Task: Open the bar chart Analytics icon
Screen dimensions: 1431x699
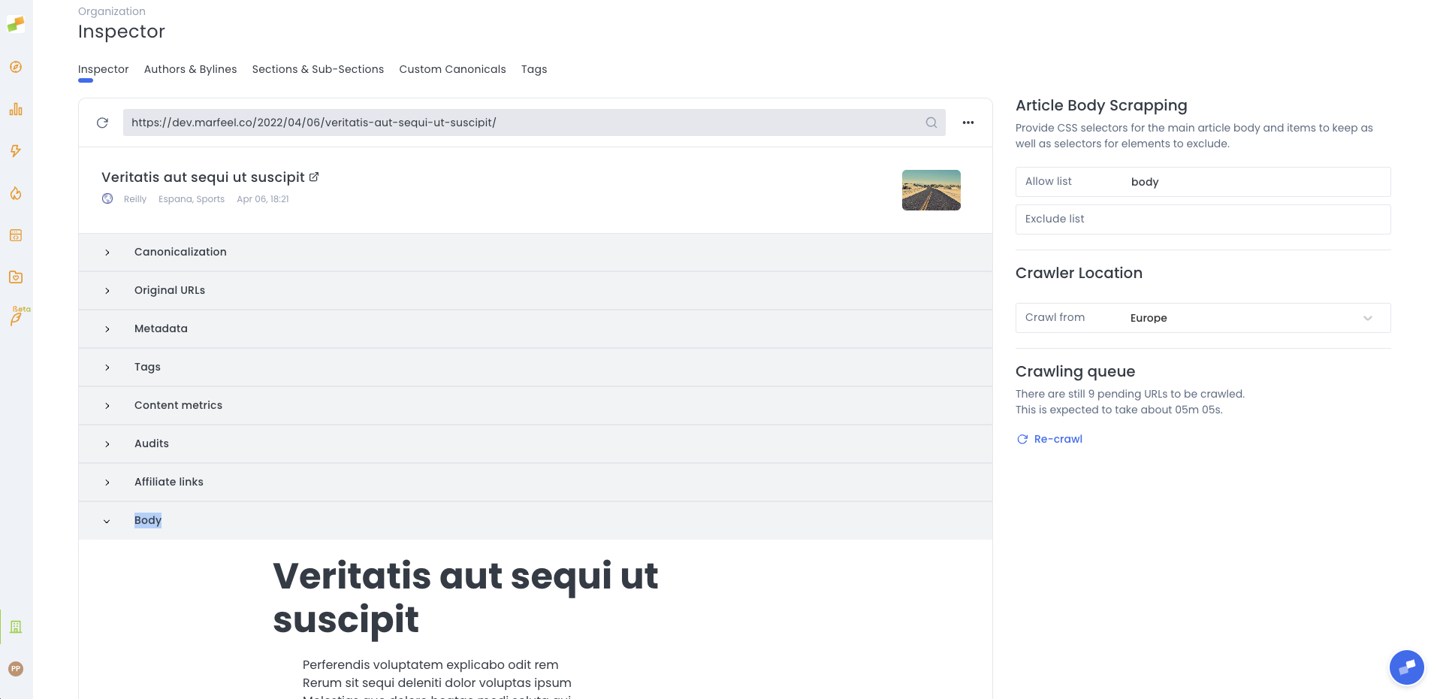Action: click(x=16, y=109)
